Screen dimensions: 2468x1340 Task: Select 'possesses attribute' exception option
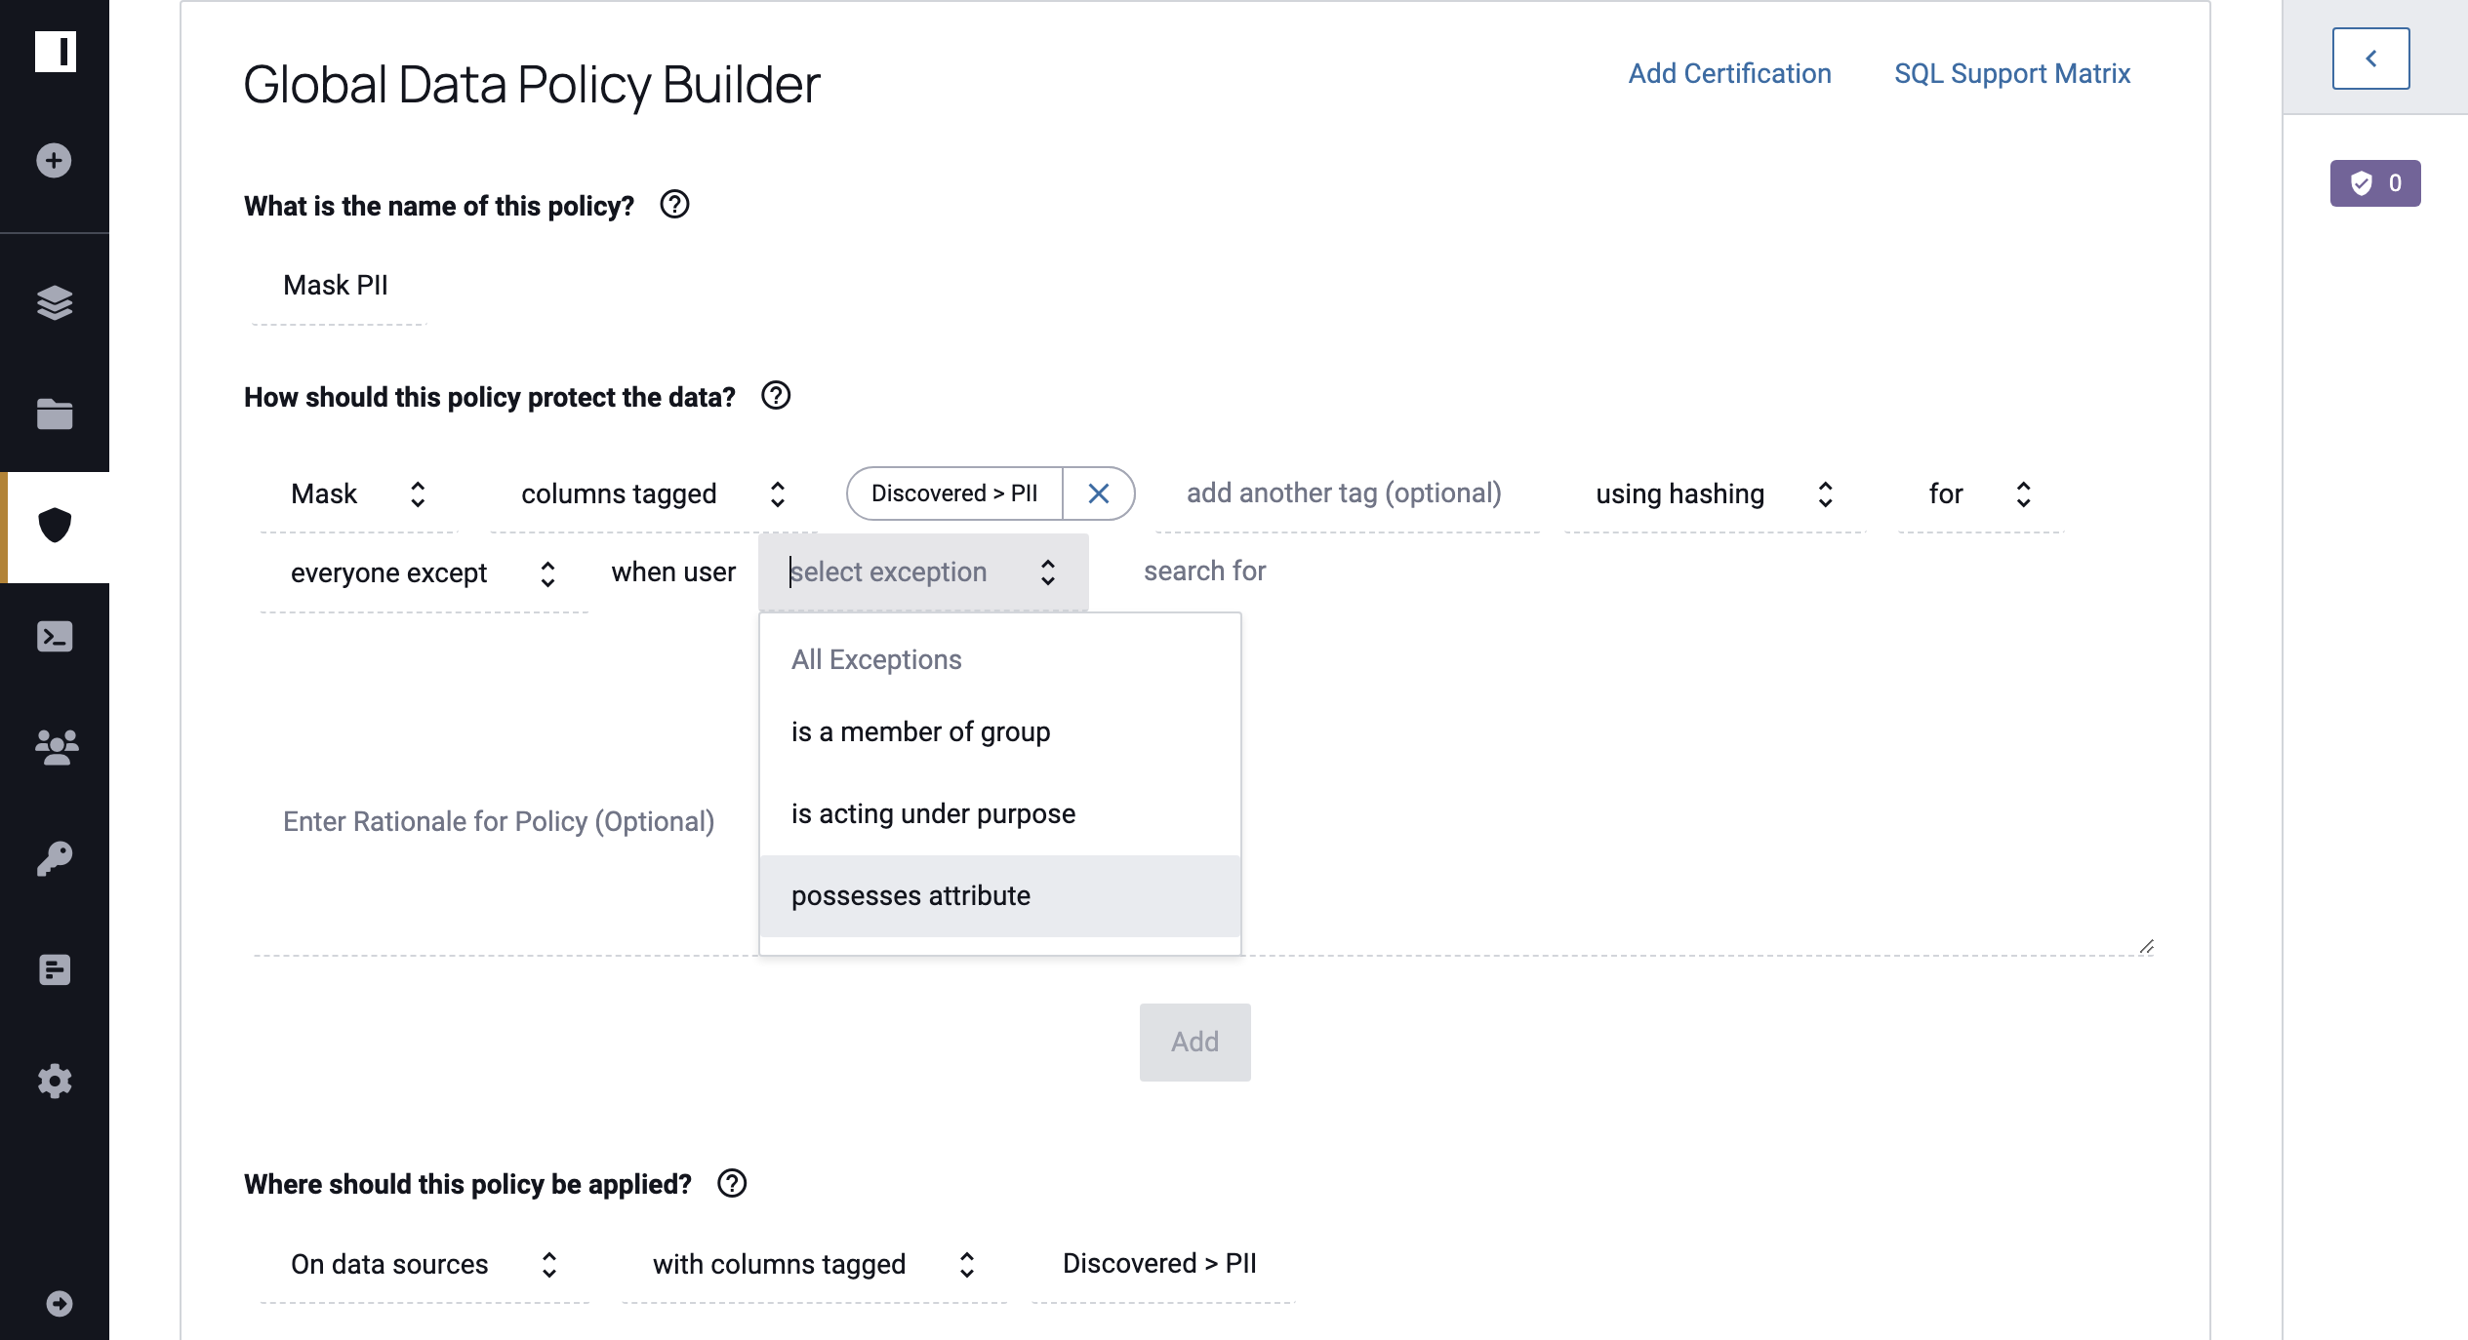[x=910, y=894]
